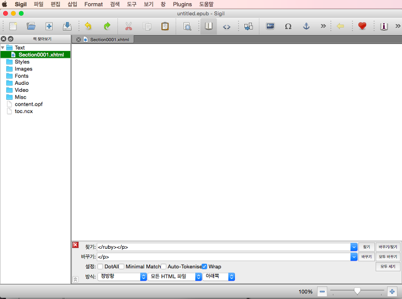Insert an anchor ID icon

pos(306,26)
